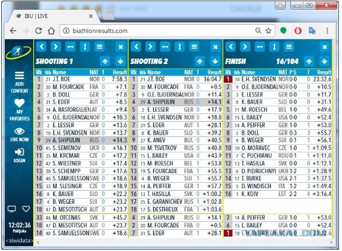Open Shooting 1 panel list menu
Screen dimensions: 342x251
(100, 46)
